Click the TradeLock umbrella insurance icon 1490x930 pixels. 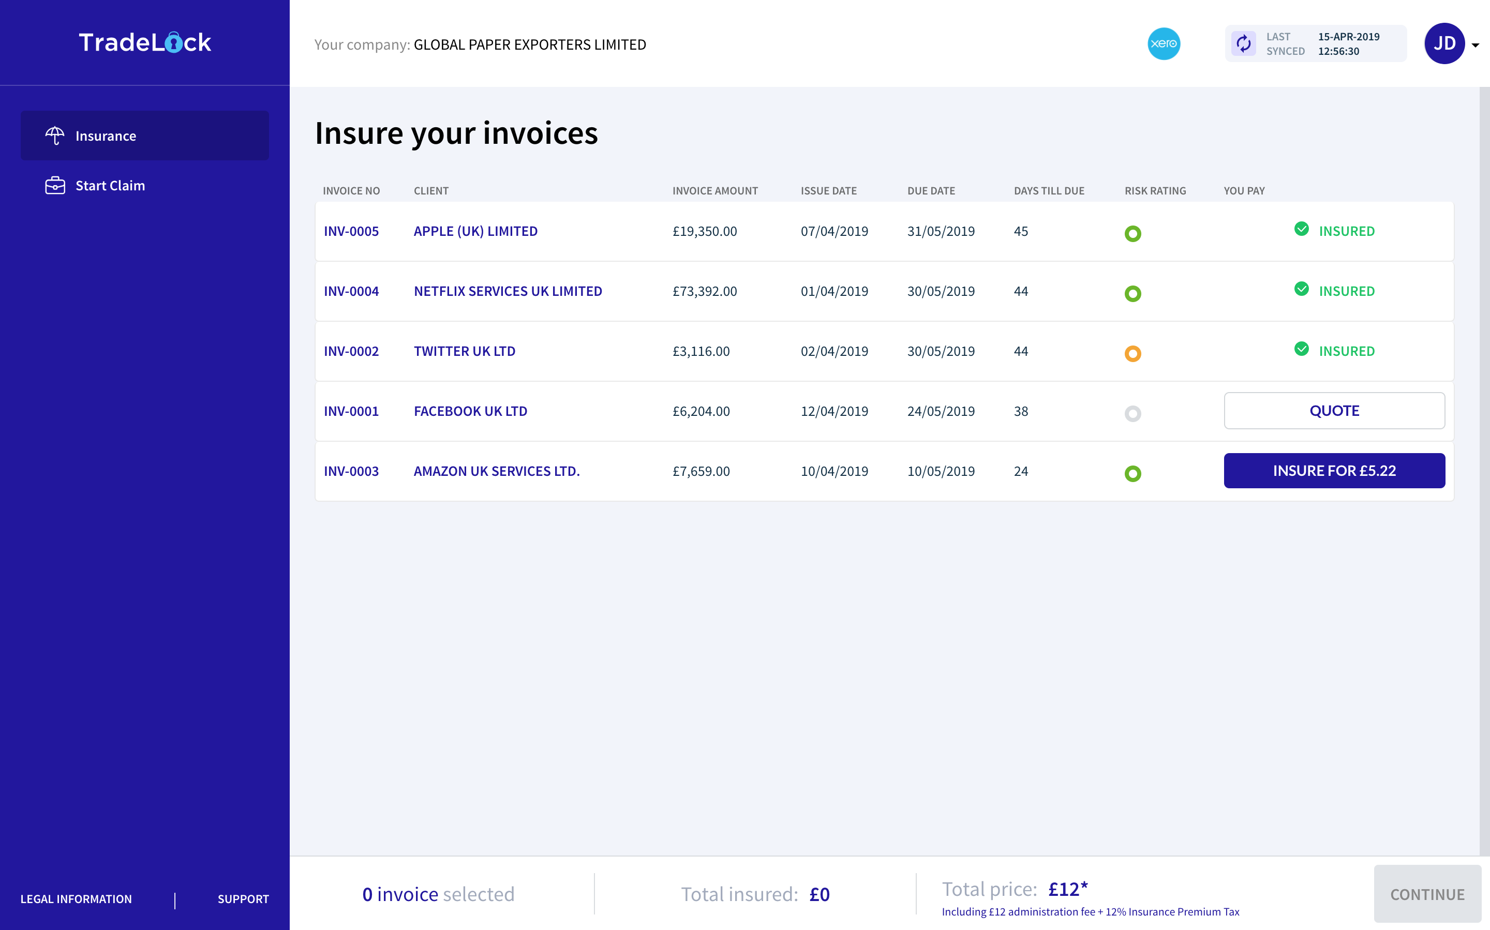(54, 135)
